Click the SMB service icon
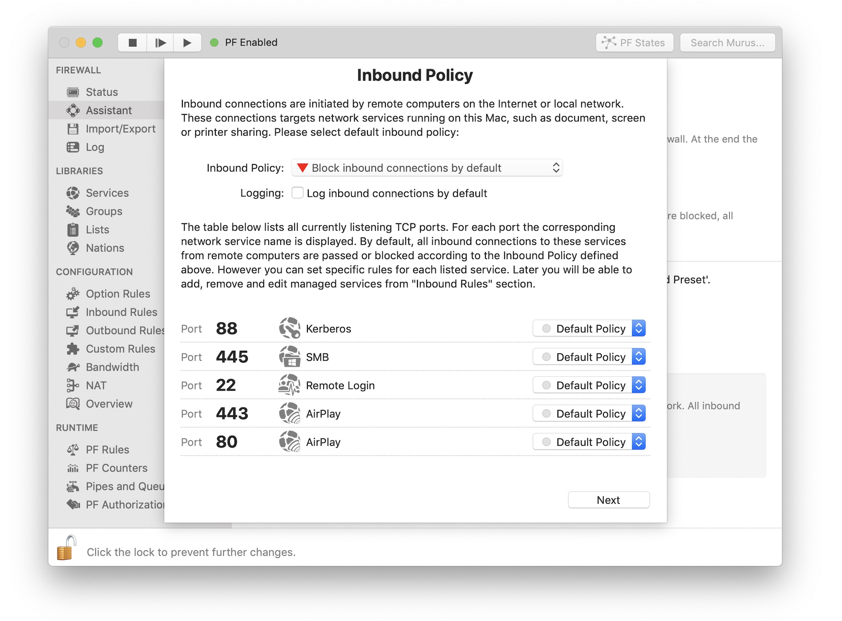The height and width of the screenshot is (621, 842). click(289, 357)
